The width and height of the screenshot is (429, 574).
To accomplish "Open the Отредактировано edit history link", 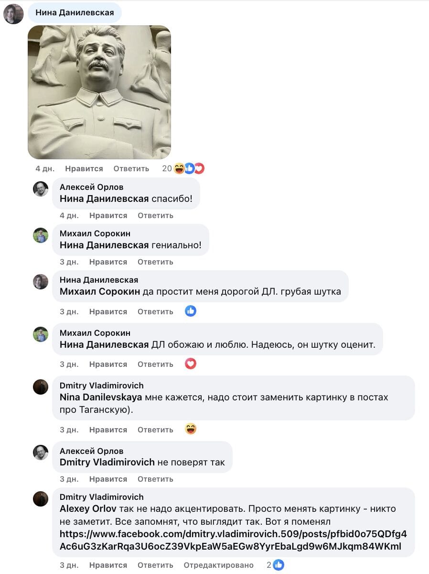I will pyautogui.click(x=219, y=565).
